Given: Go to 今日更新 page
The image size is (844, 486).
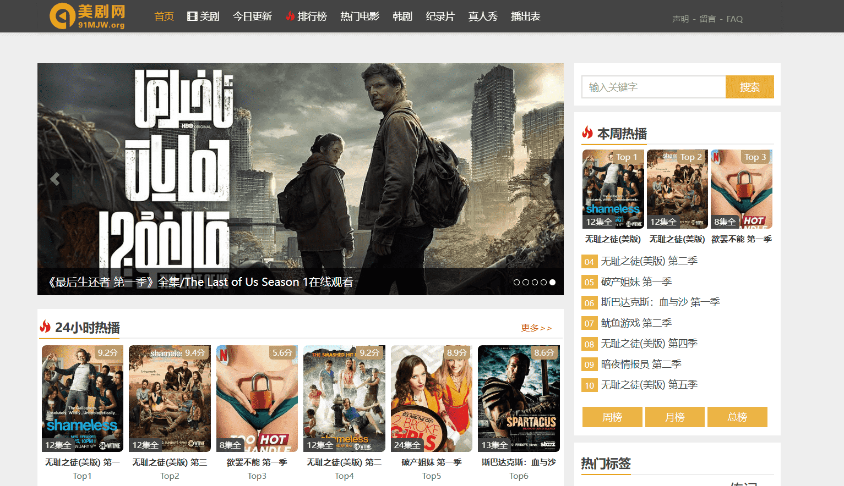Looking at the screenshot, I should pos(252,16).
